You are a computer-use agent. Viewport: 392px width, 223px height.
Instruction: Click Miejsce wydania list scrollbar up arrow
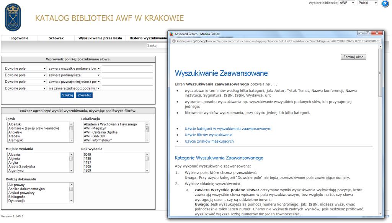(x=71, y=155)
